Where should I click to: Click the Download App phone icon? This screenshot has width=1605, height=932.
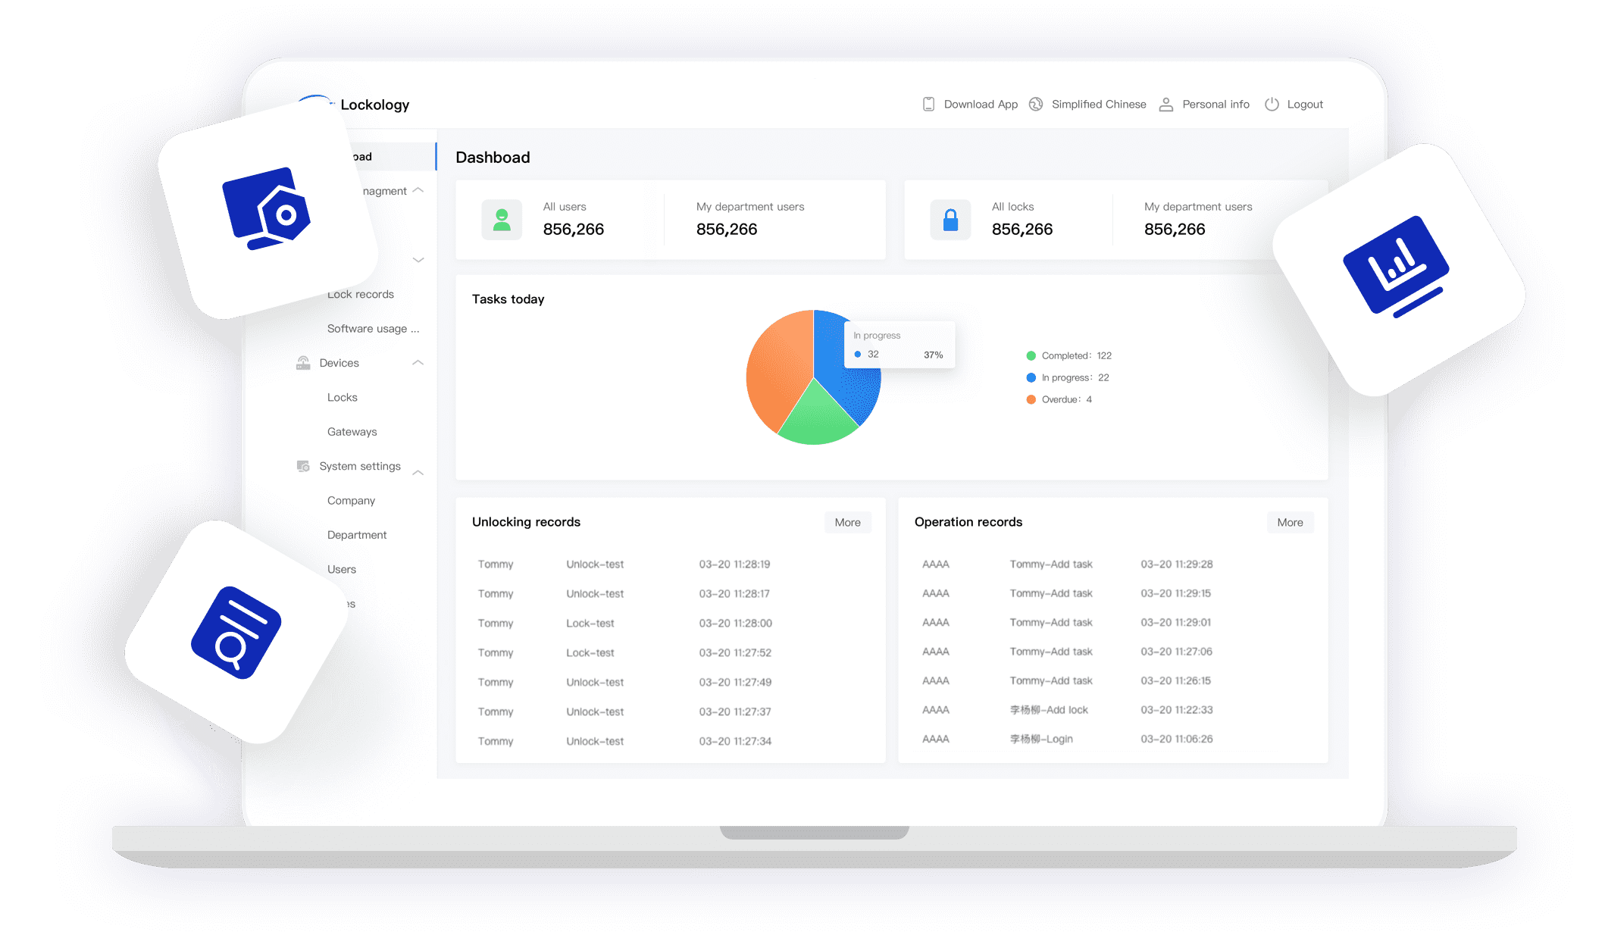click(x=928, y=105)
